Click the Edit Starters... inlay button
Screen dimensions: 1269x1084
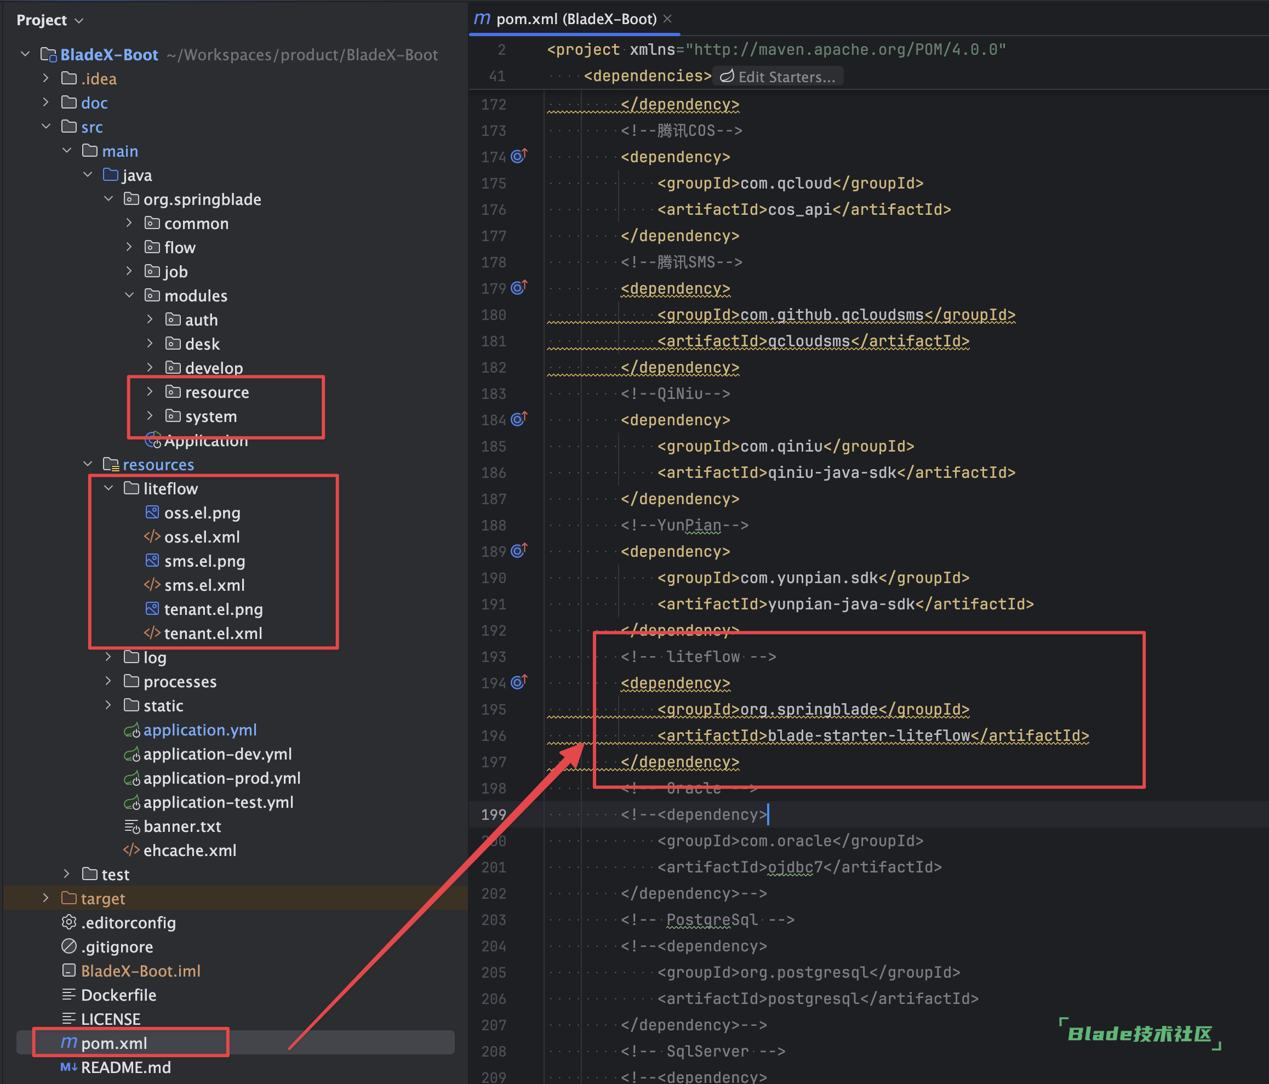(x=778, y=77)
